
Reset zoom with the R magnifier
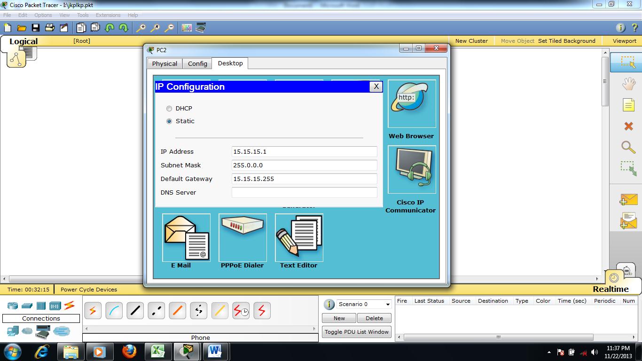coord(155,28)
